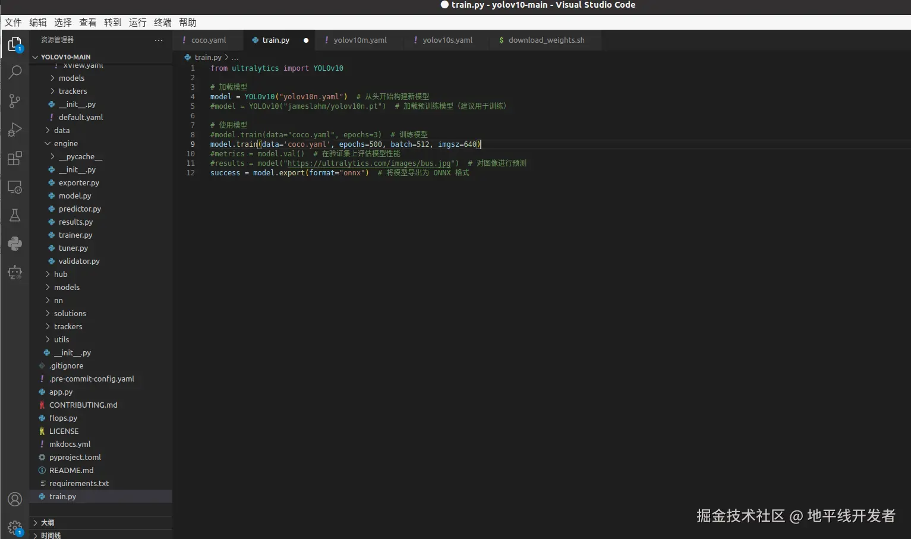
Task: Click the git icon beside .gitignore
Action: click(42, 366)
